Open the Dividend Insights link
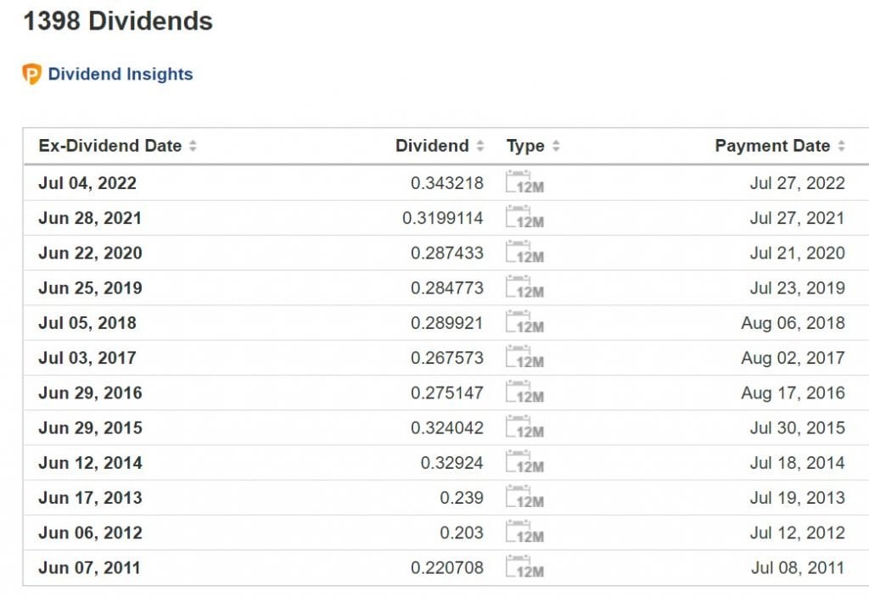869x597 pixels. 121,75
